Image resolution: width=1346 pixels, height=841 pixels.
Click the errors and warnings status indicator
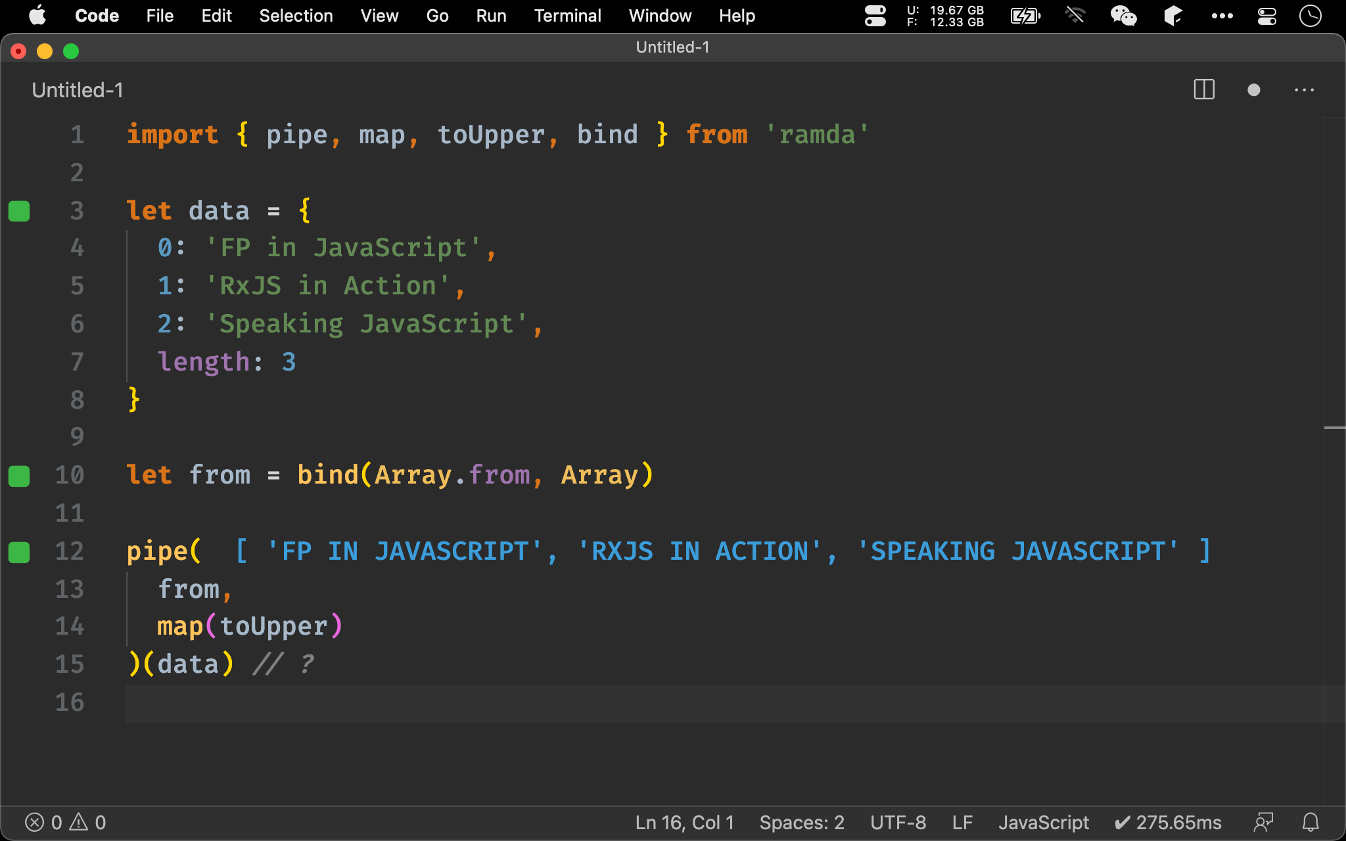[65, 822]
